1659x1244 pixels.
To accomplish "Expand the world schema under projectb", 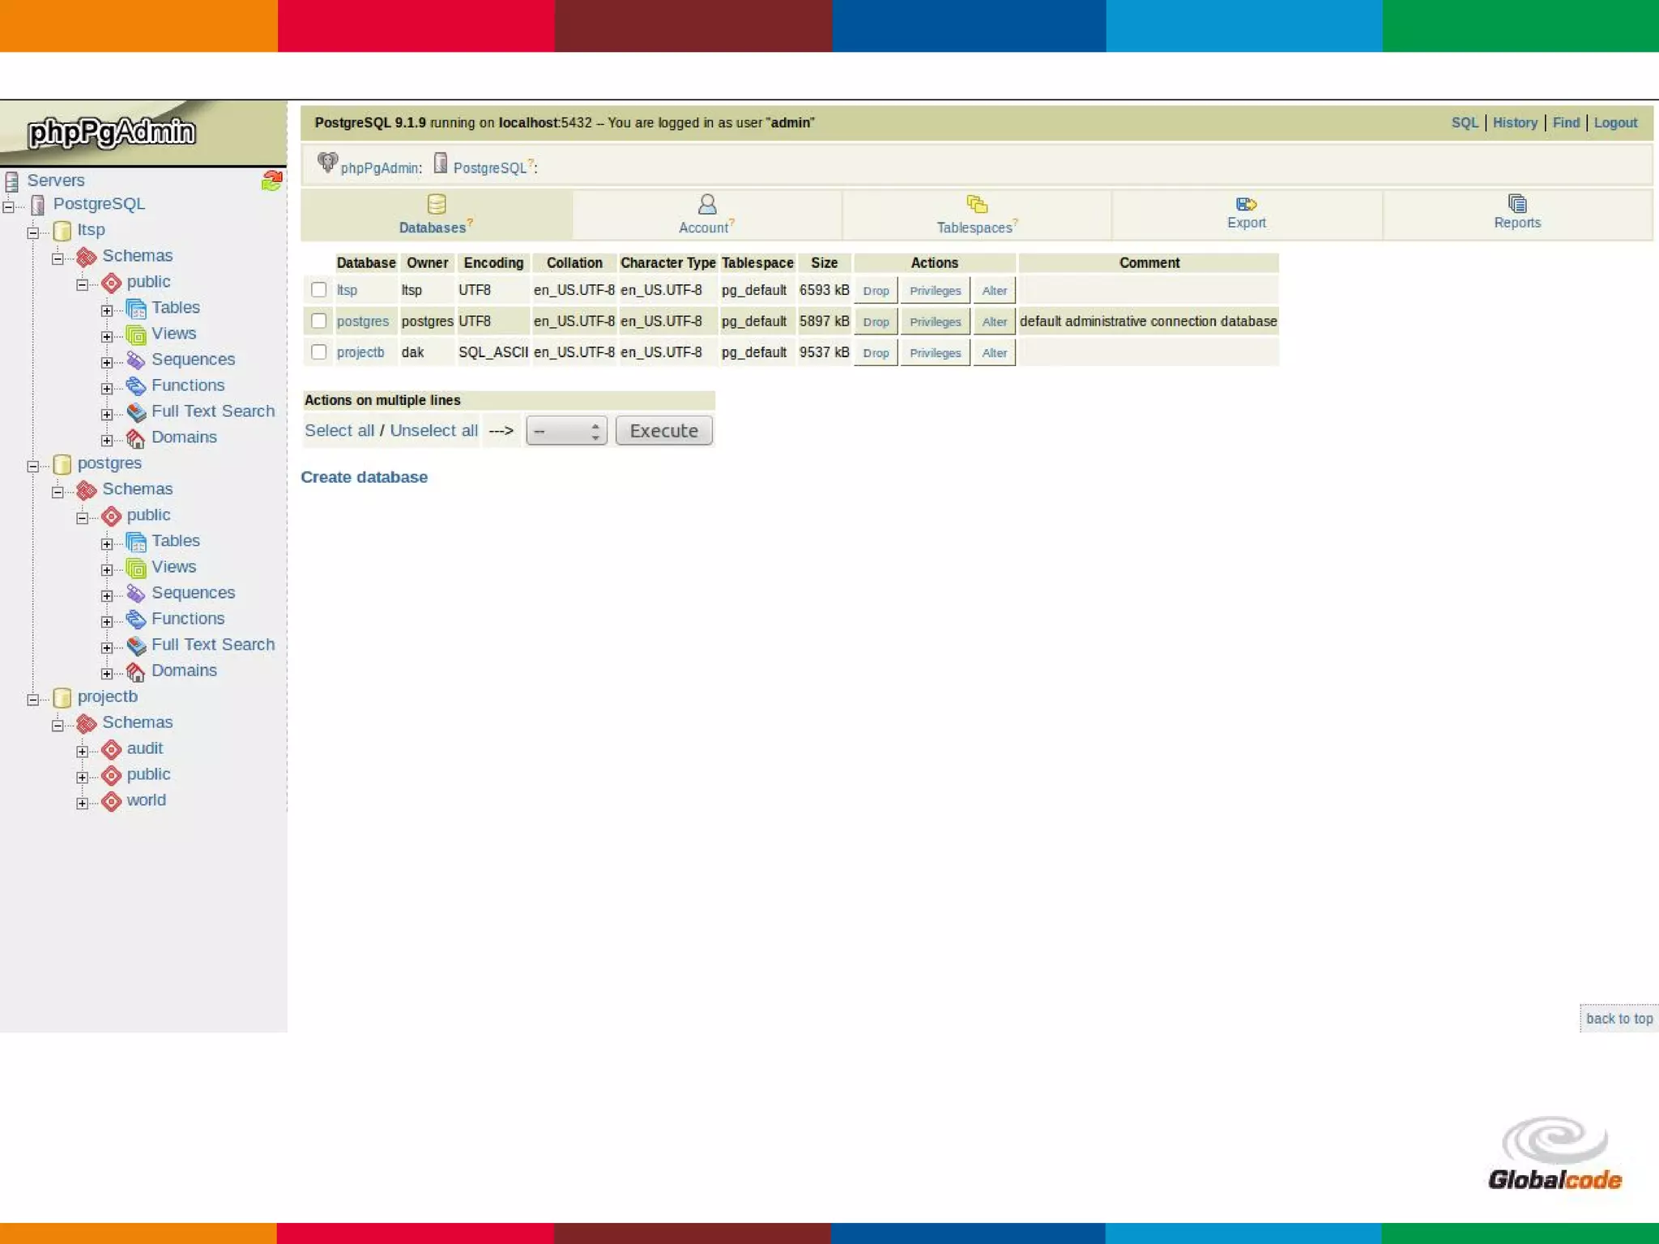I will coord(82,803).
